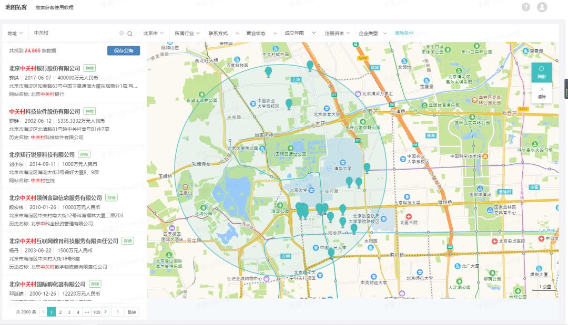Open the 北京市 city dropdown
This screenshot has height=325, width=568.
[x=153, y=33]
